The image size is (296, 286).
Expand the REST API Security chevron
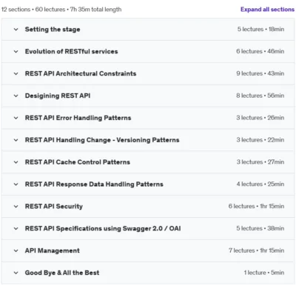(x=16, y=206)
